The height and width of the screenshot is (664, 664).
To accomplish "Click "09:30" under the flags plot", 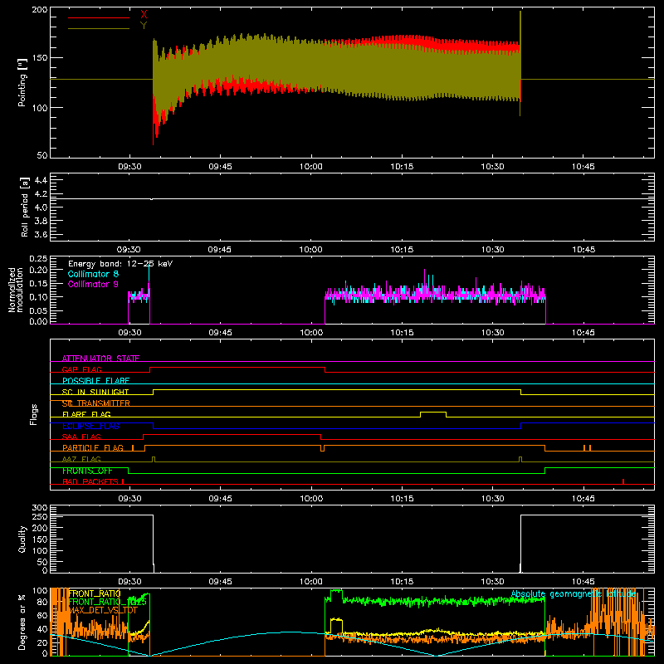I will pos(129,499).
